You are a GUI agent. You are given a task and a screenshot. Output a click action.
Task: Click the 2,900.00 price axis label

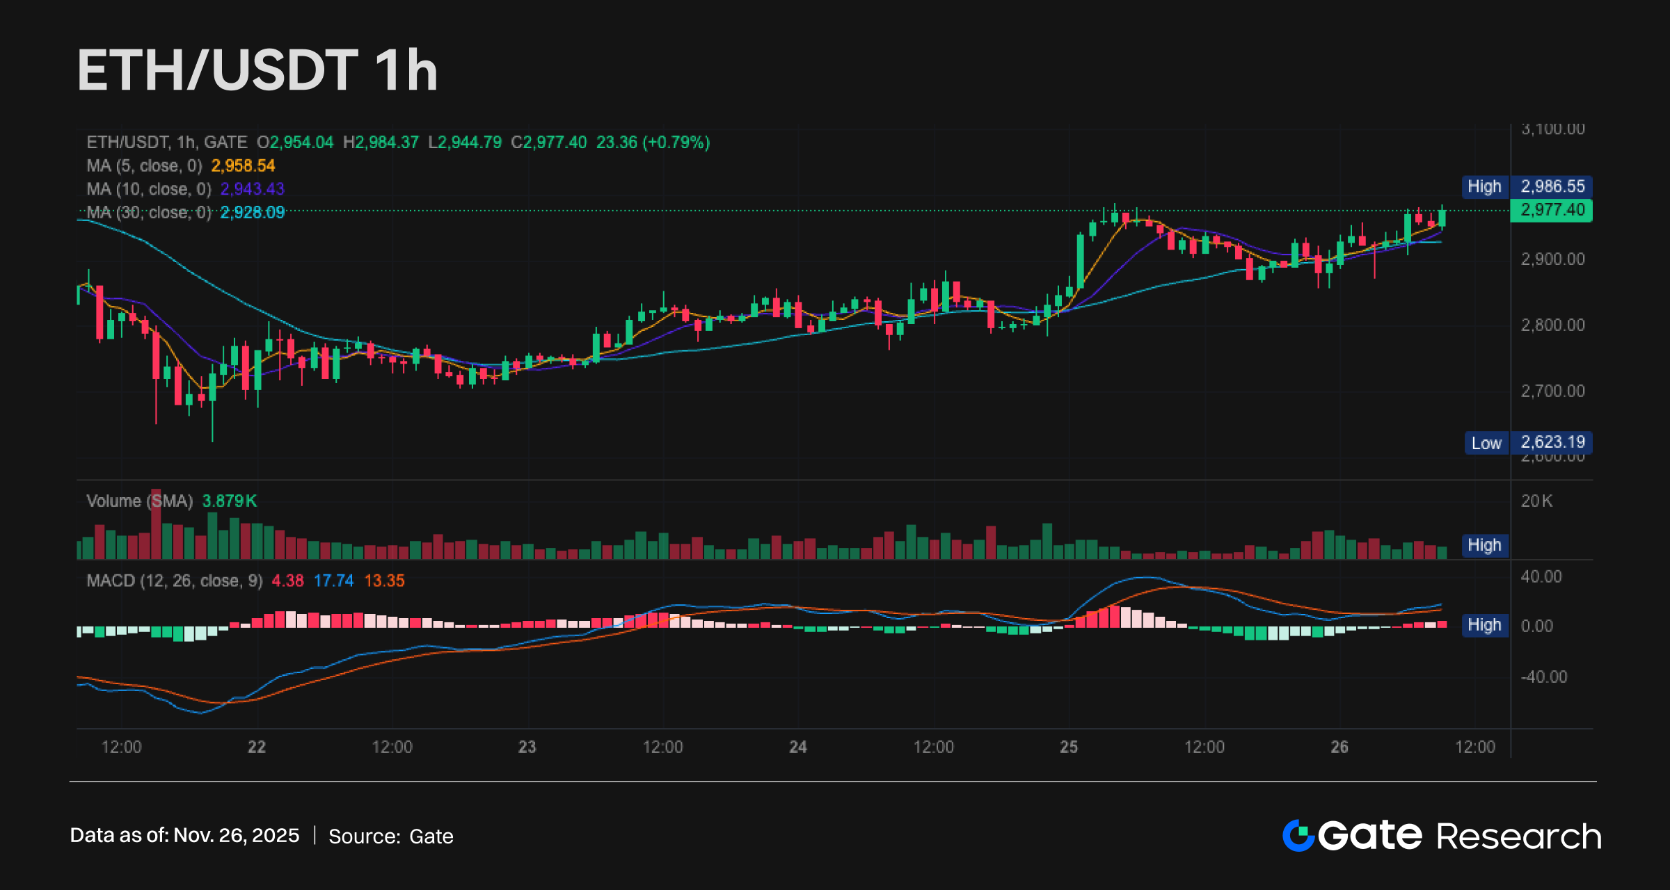1552,259
